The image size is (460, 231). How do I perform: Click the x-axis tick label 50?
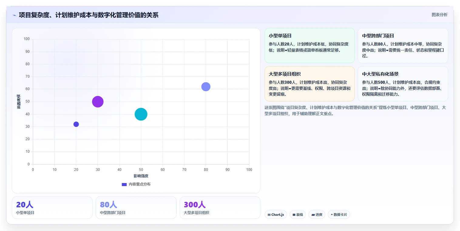coord(141,170)
